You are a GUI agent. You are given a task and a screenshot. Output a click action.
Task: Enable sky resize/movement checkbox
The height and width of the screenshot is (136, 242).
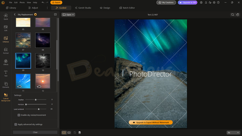[19, 115]
